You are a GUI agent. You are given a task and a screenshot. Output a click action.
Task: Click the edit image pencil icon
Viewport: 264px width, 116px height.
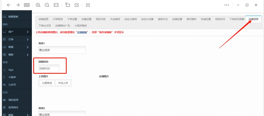click(77, 5)
